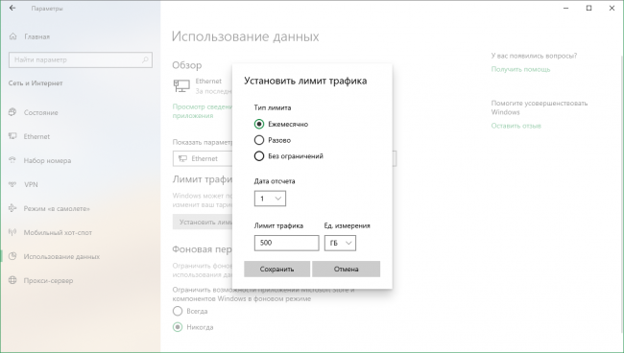Click the Сохранить button
This screenshot has width=624, height=353.
277,269
